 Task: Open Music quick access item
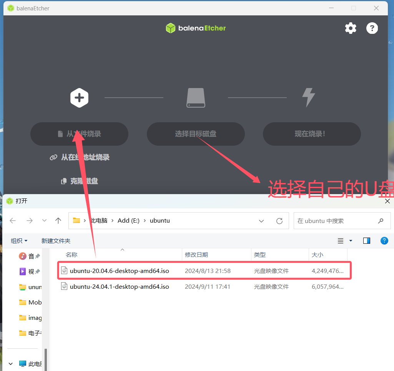coord(29,256)
